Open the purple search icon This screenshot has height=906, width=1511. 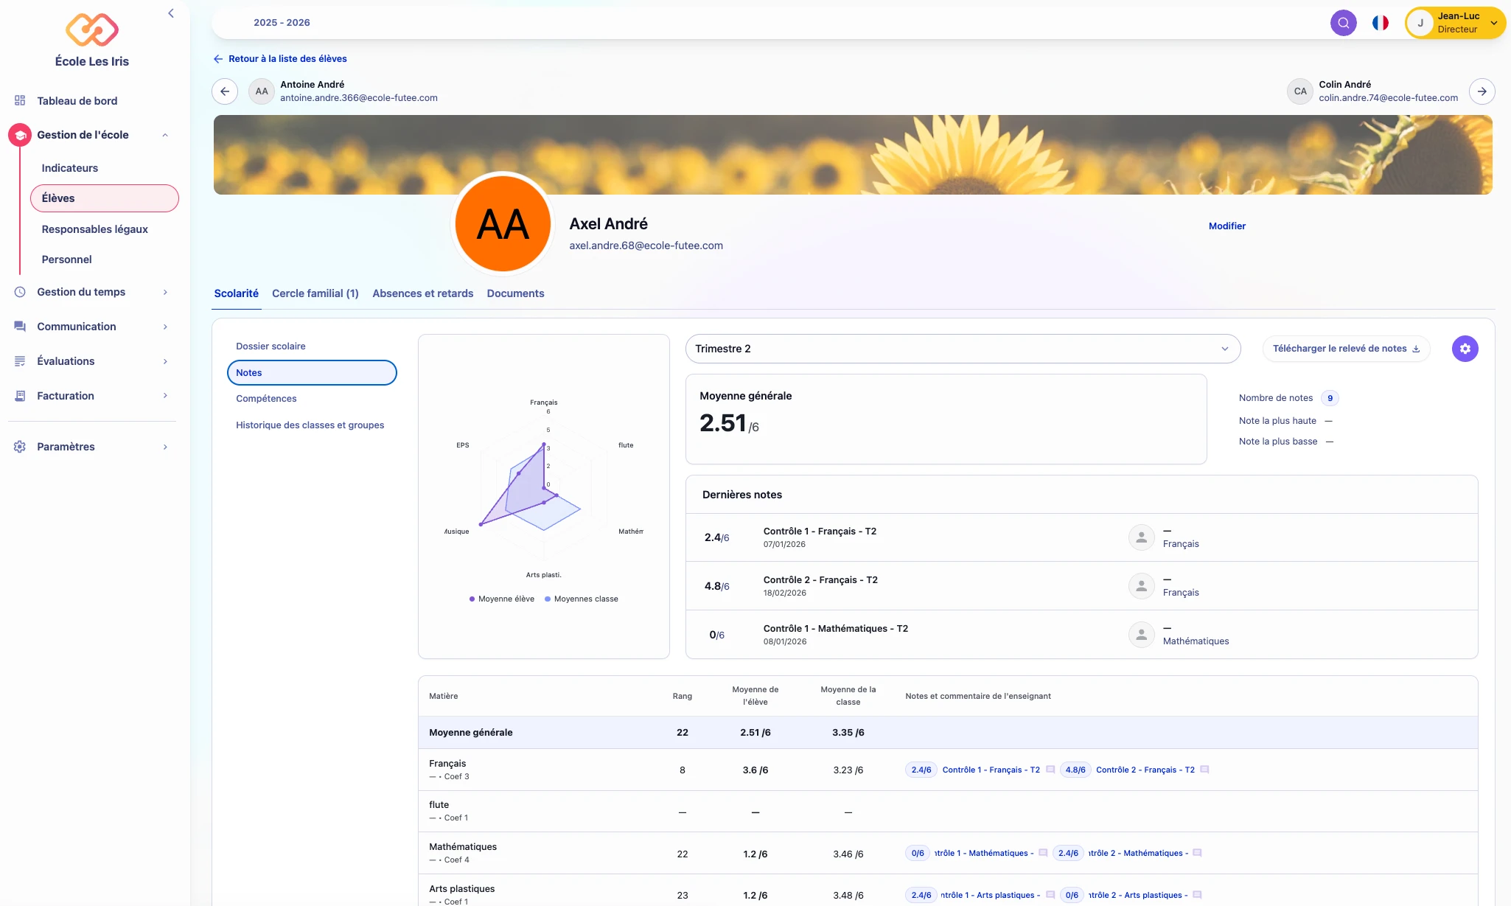click(x=1344, y=23)
